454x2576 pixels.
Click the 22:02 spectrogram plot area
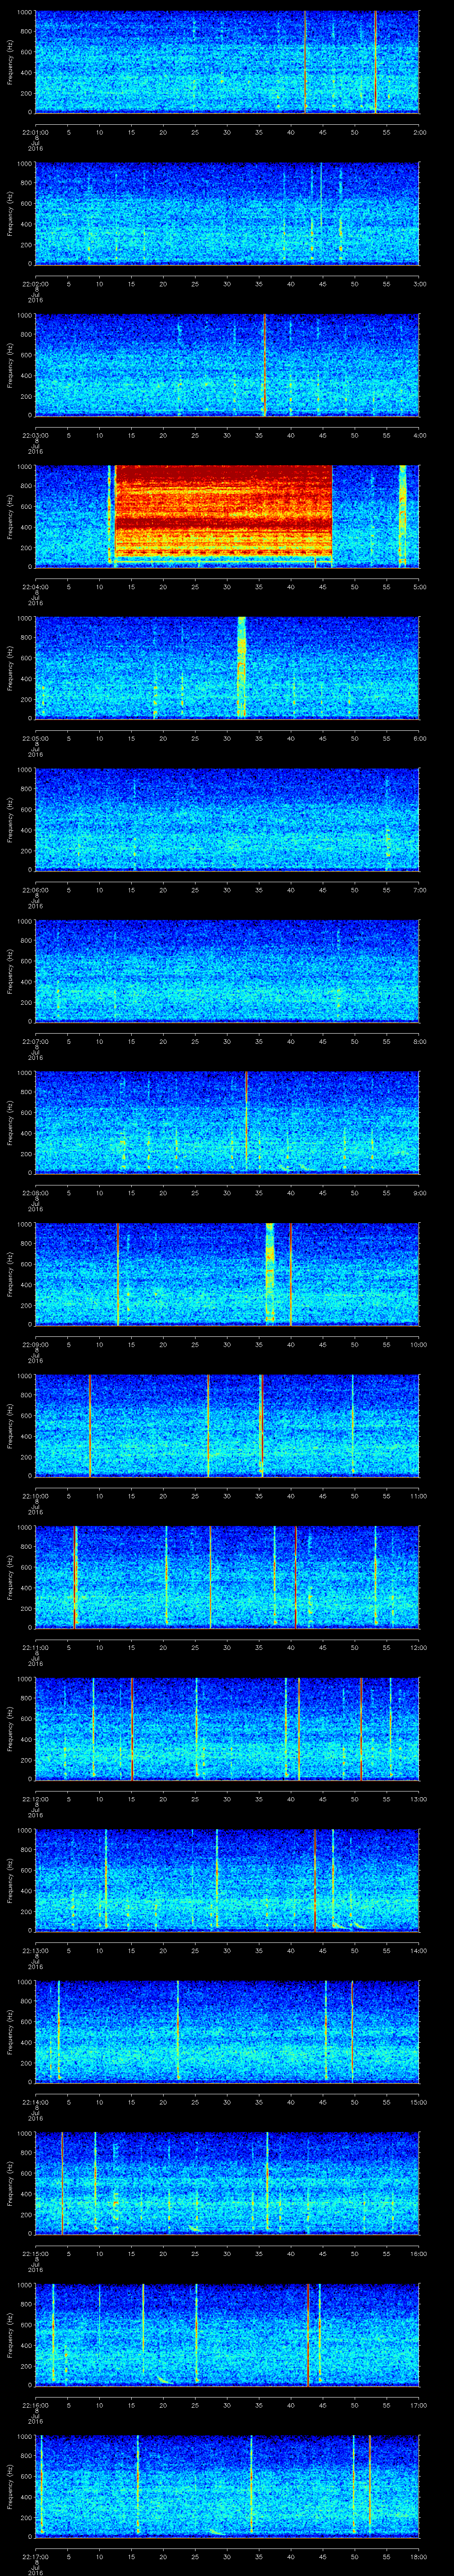[227, 213]
